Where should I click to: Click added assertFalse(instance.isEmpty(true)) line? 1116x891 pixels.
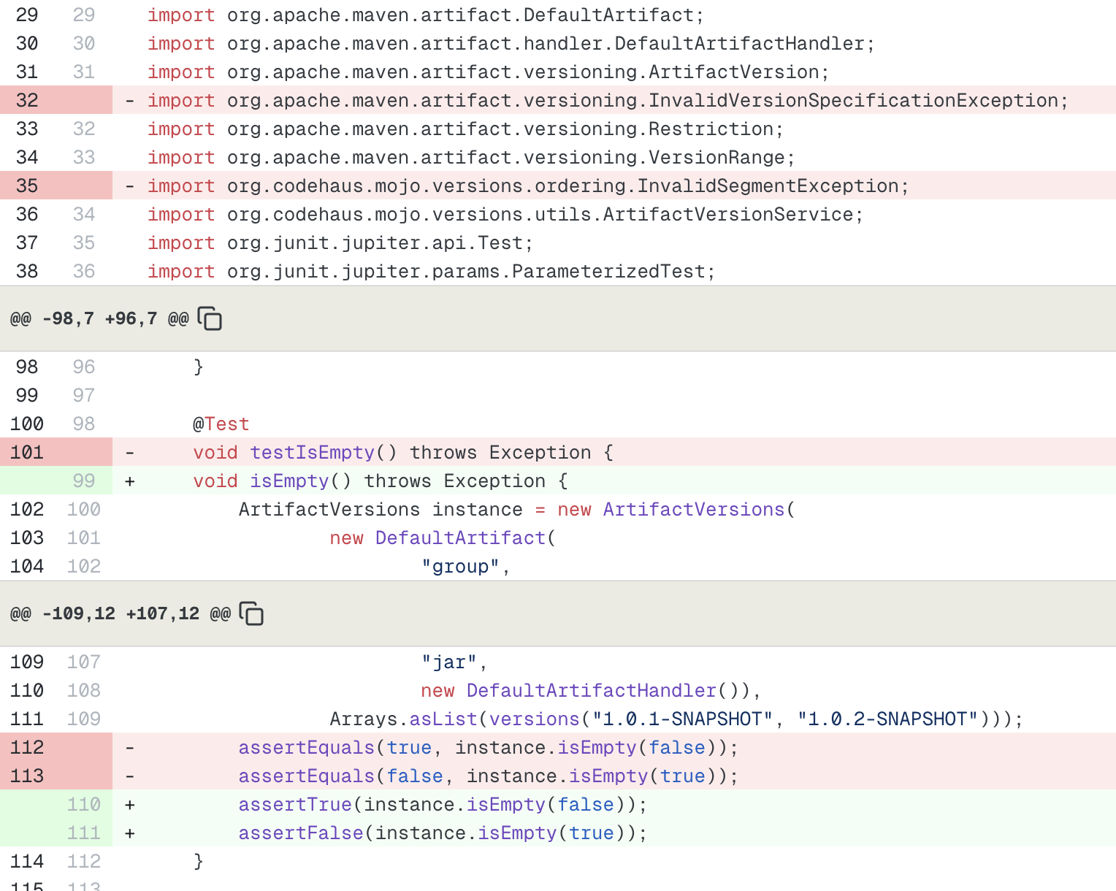coord(443,833)
